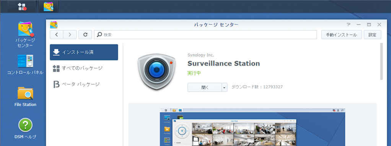Open Control Panel desktop icon
391x146 pixels.
tap(25, 65)
